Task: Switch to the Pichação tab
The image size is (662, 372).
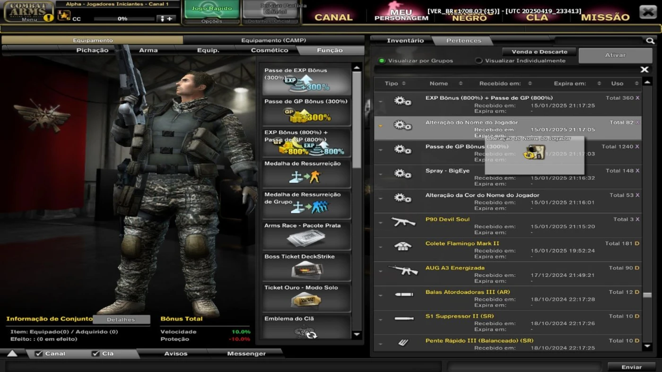Action: 92,50
